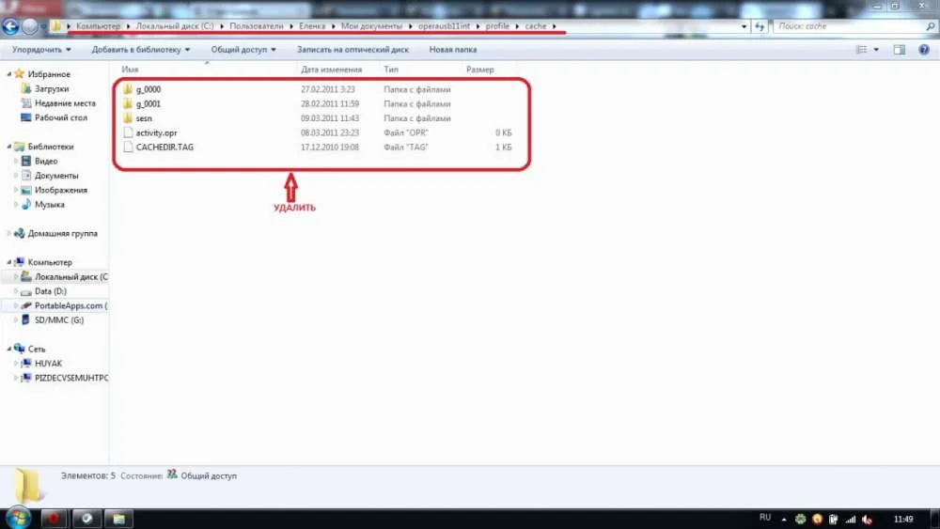Image resolution: width=940 pixels, height=529 pixels.
Task: Click the cache search field
Action: pyautogui.click(x=848, y=26)
